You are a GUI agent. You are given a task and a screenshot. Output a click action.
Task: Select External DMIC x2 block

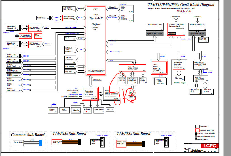click(122, 81)
